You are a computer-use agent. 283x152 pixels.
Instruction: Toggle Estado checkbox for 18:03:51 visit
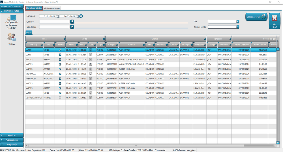tap(60, 55)
